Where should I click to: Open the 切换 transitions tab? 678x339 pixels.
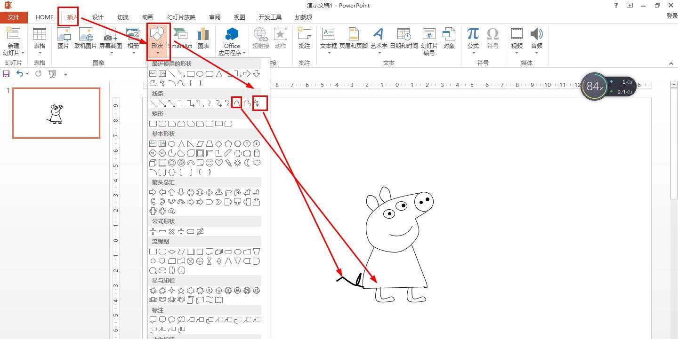[123, 17]
